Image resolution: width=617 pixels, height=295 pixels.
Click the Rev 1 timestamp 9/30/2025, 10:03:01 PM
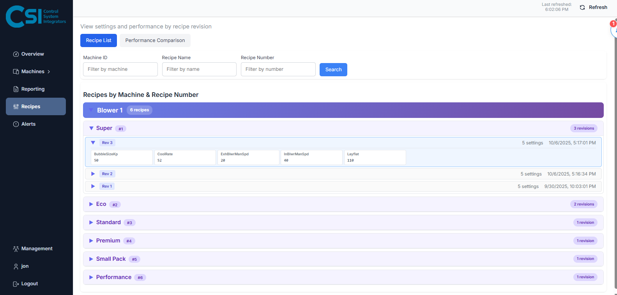pos(570,186)
